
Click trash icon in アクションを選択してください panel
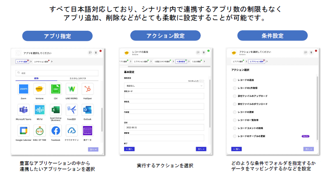(311, 52)
